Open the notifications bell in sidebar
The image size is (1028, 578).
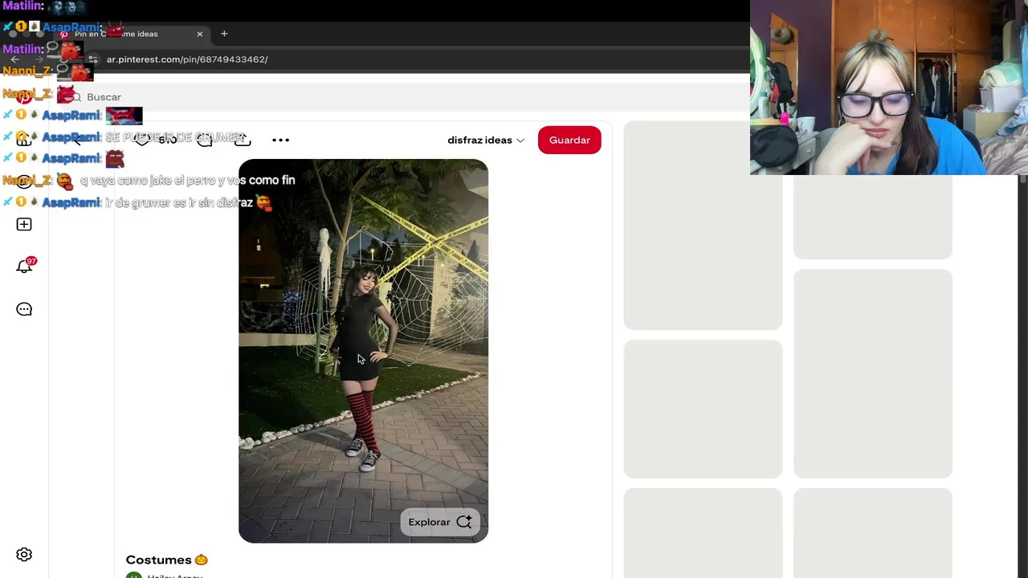click(24, 267)
